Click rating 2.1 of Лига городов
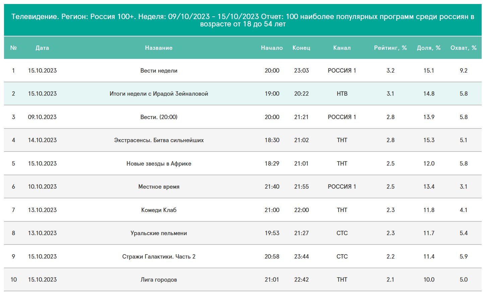The image size is (488, 294). coord(390,280)
